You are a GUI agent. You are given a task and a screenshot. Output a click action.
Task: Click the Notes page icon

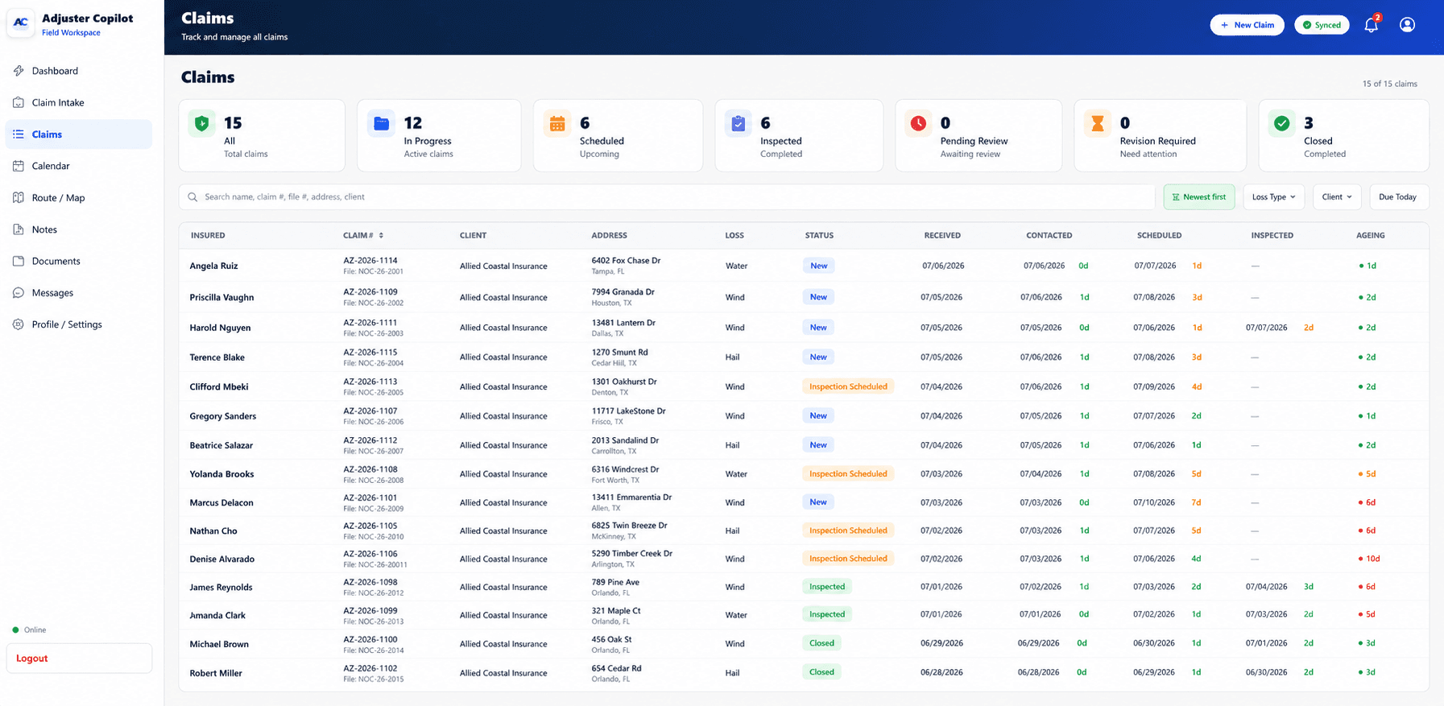click(x=19, y=229)
